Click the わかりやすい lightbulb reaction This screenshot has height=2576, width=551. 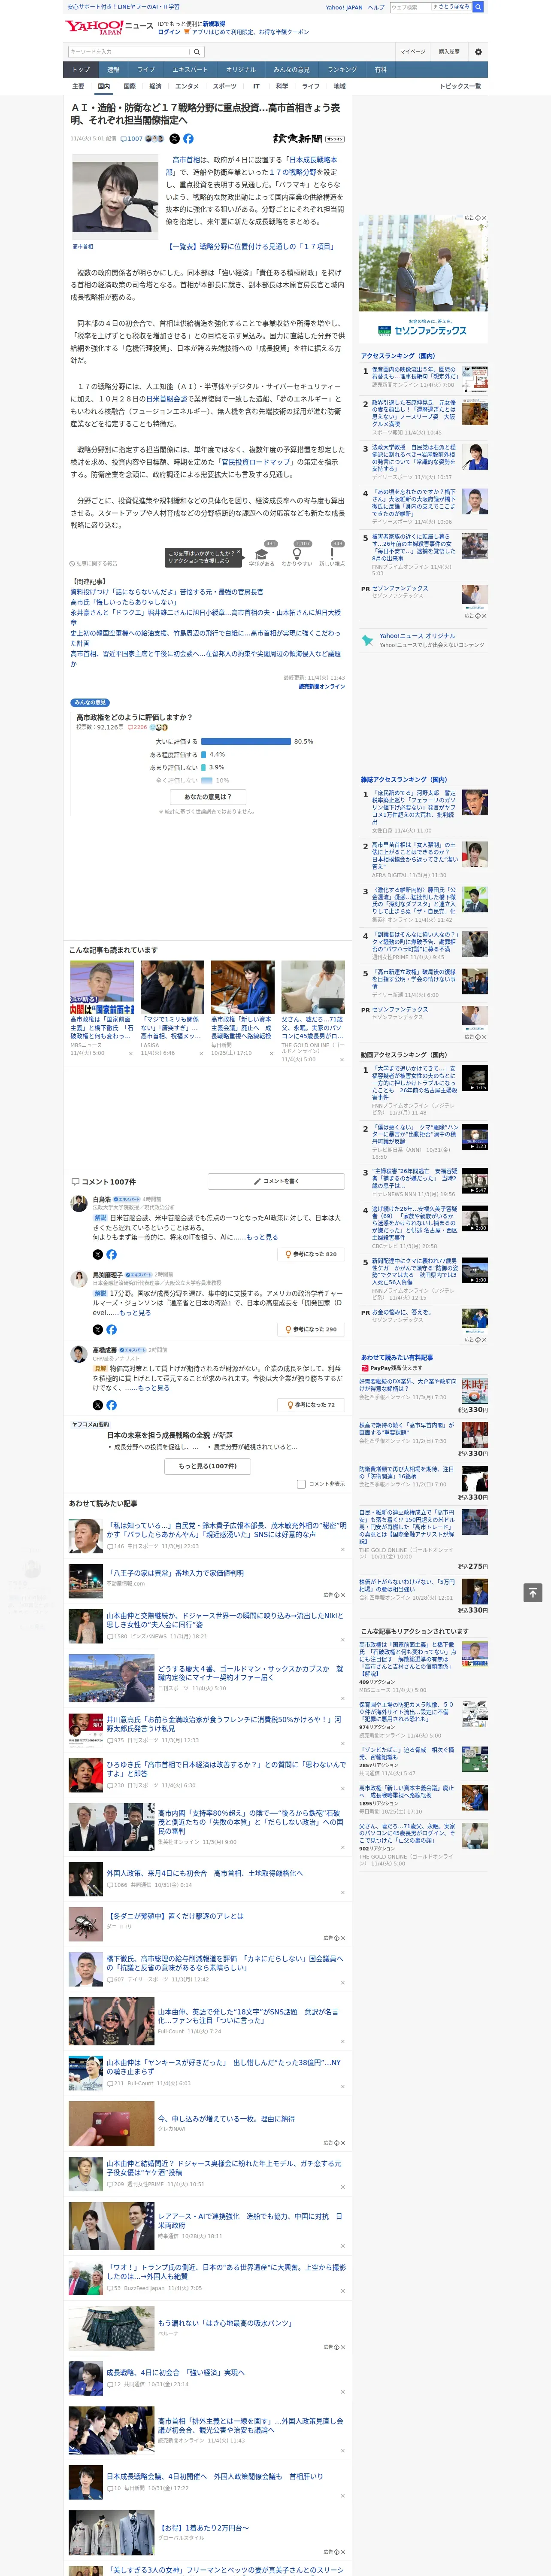click(x=297, y=553)
